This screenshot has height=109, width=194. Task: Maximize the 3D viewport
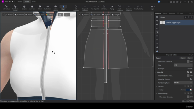click(x=74, y=15)
